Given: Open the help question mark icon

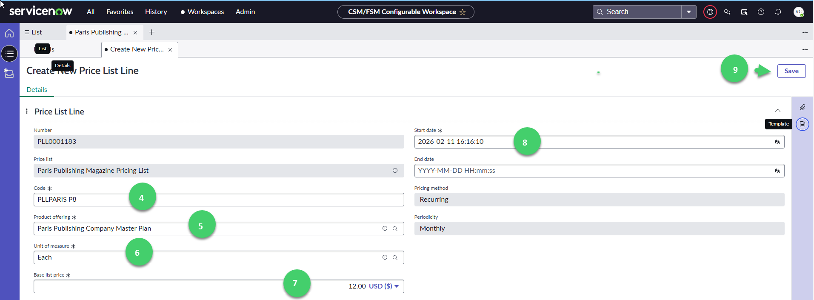Looking at the screenshot, I should coord(761,12).
